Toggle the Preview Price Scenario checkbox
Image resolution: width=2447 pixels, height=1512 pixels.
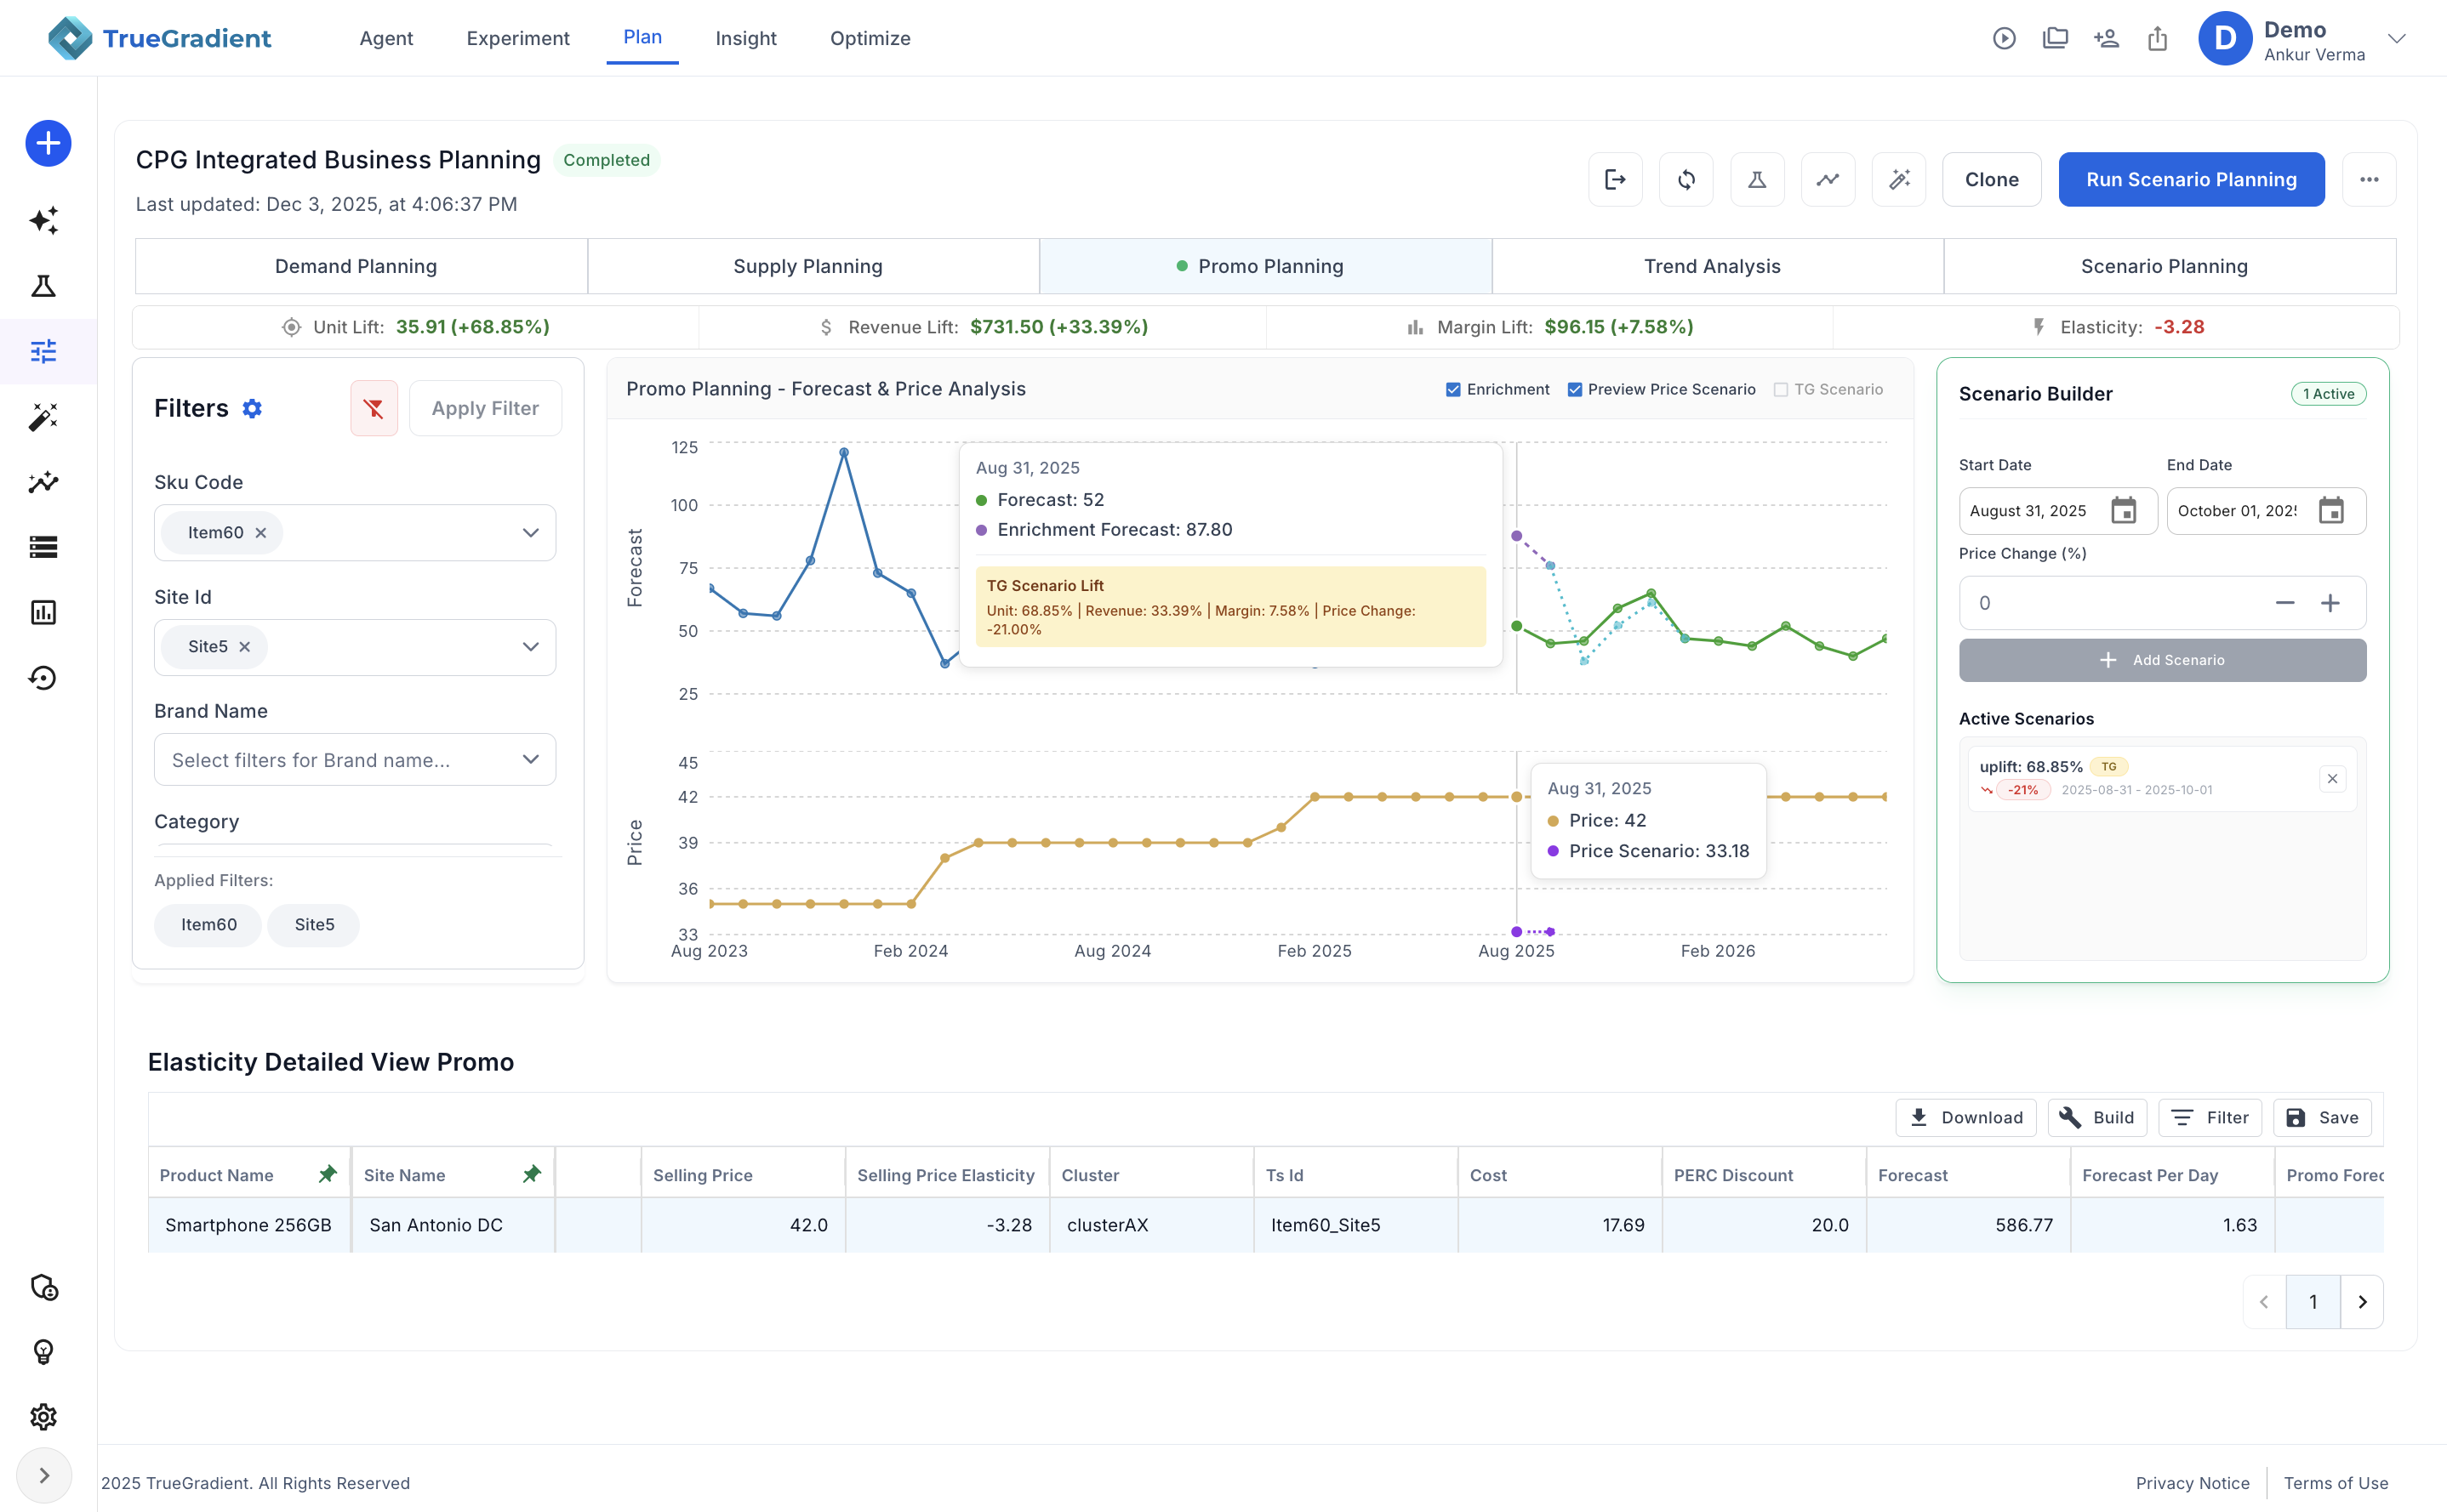(1575, 390)
